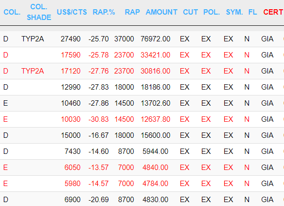Click the 15000 price cell

(71, 135)
